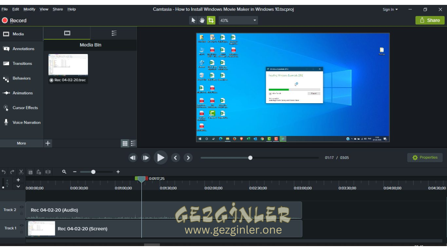
Task: Start a new recording with Record
Action: coord(14,21)
